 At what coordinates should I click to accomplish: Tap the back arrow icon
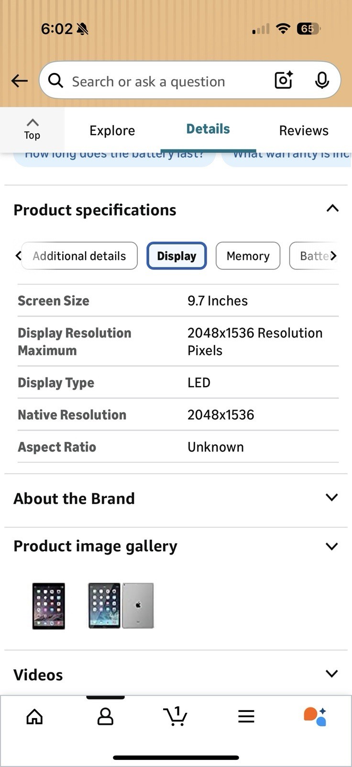20,81
